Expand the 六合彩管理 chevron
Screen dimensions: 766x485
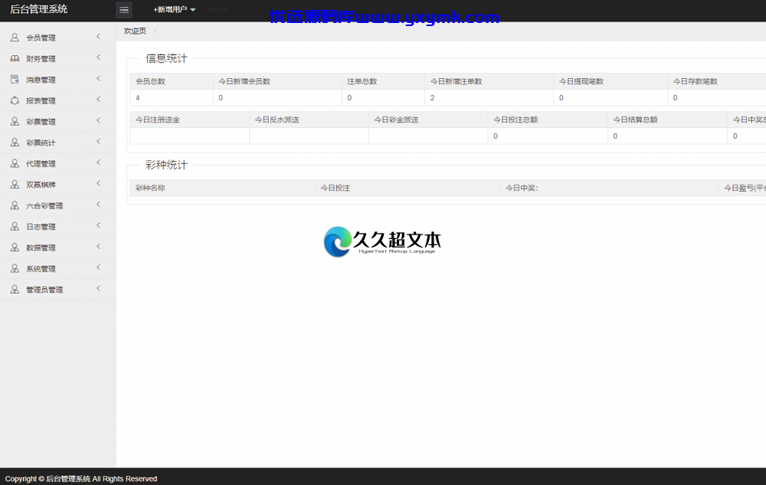click(98, 204)
